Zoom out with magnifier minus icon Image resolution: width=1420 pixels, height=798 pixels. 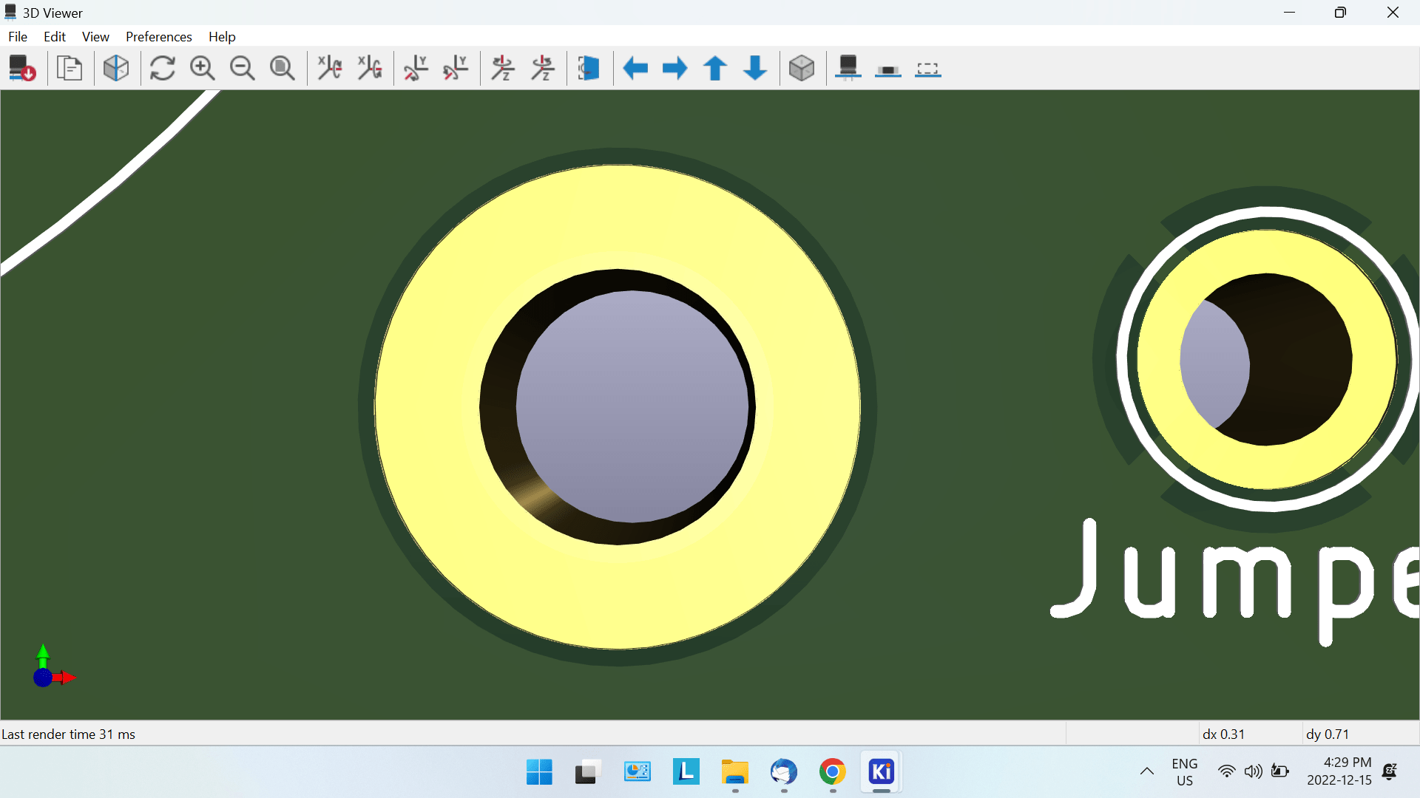coord(242,68)
